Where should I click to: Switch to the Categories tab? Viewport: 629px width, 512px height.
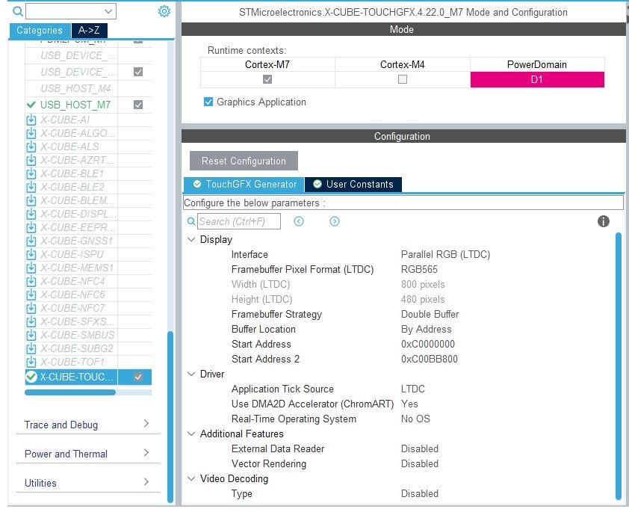pyautogui.click(x=40, y=31)
